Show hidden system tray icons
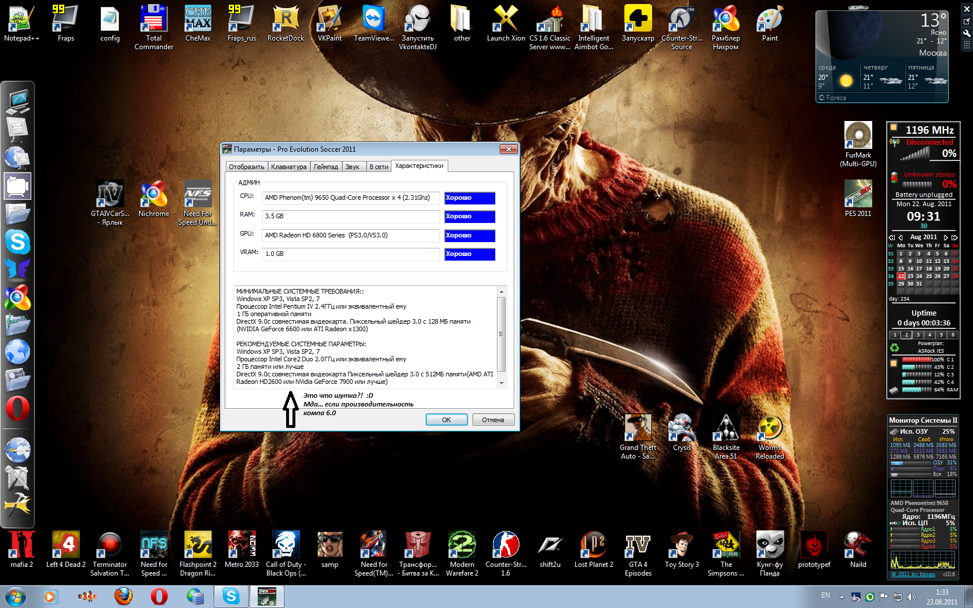 [x=842, y=596]
